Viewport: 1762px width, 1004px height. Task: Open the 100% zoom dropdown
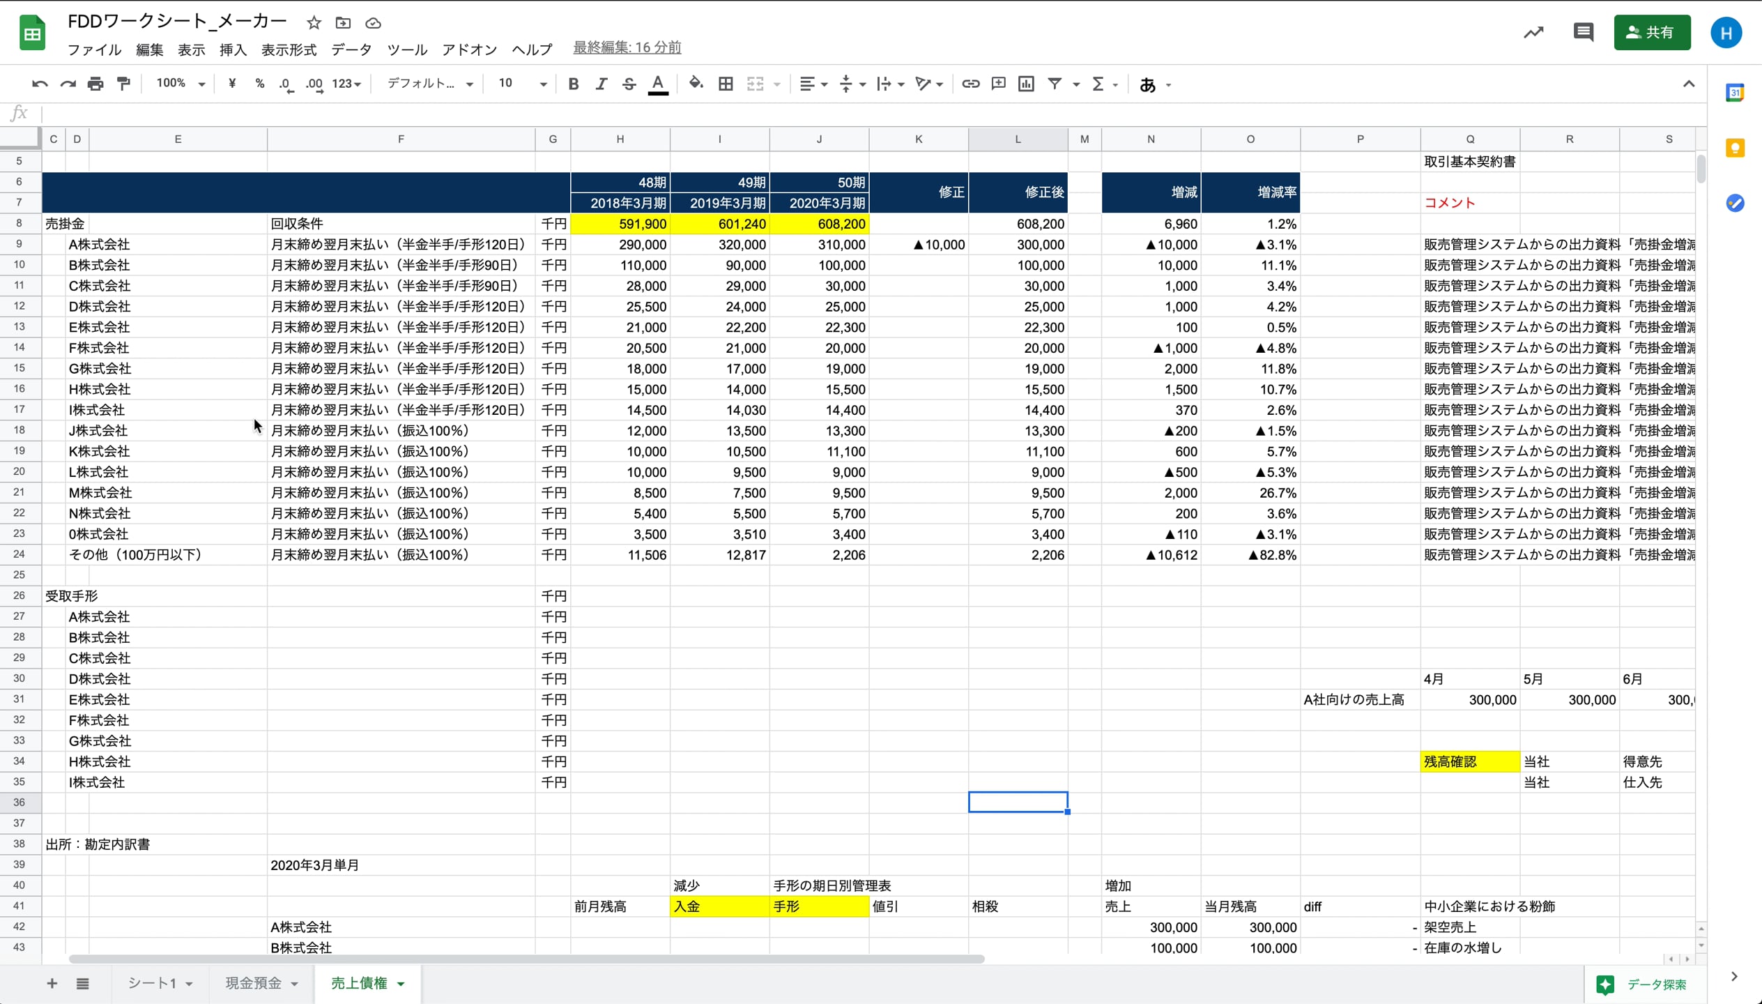pyautogui.click(x=181, y=84)
